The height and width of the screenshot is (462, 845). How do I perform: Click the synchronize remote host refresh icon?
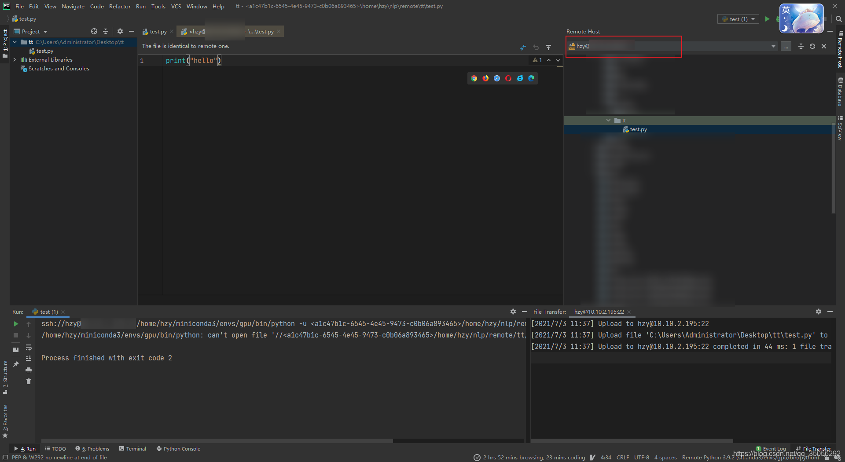tap(812, 46)
